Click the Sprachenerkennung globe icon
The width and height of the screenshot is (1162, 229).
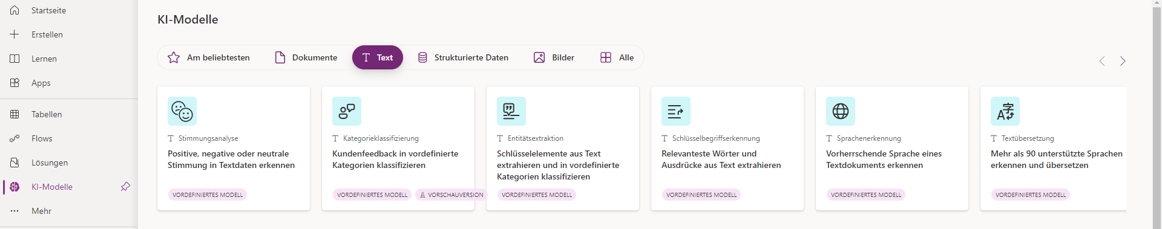(841, 111)
